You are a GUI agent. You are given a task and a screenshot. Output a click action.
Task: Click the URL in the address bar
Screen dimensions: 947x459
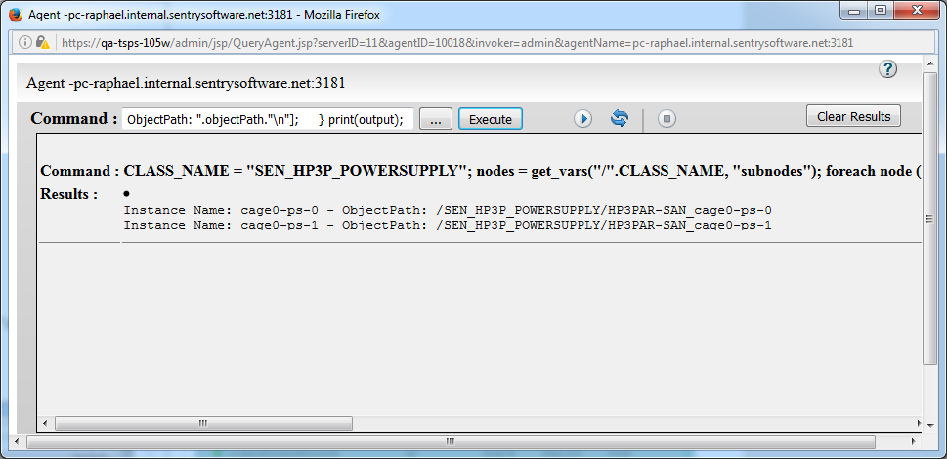click(456, 43)
